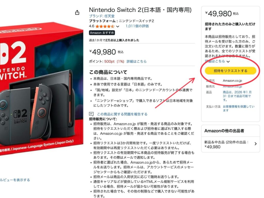Click the report-problem speech bubble icon

(91, 114)
